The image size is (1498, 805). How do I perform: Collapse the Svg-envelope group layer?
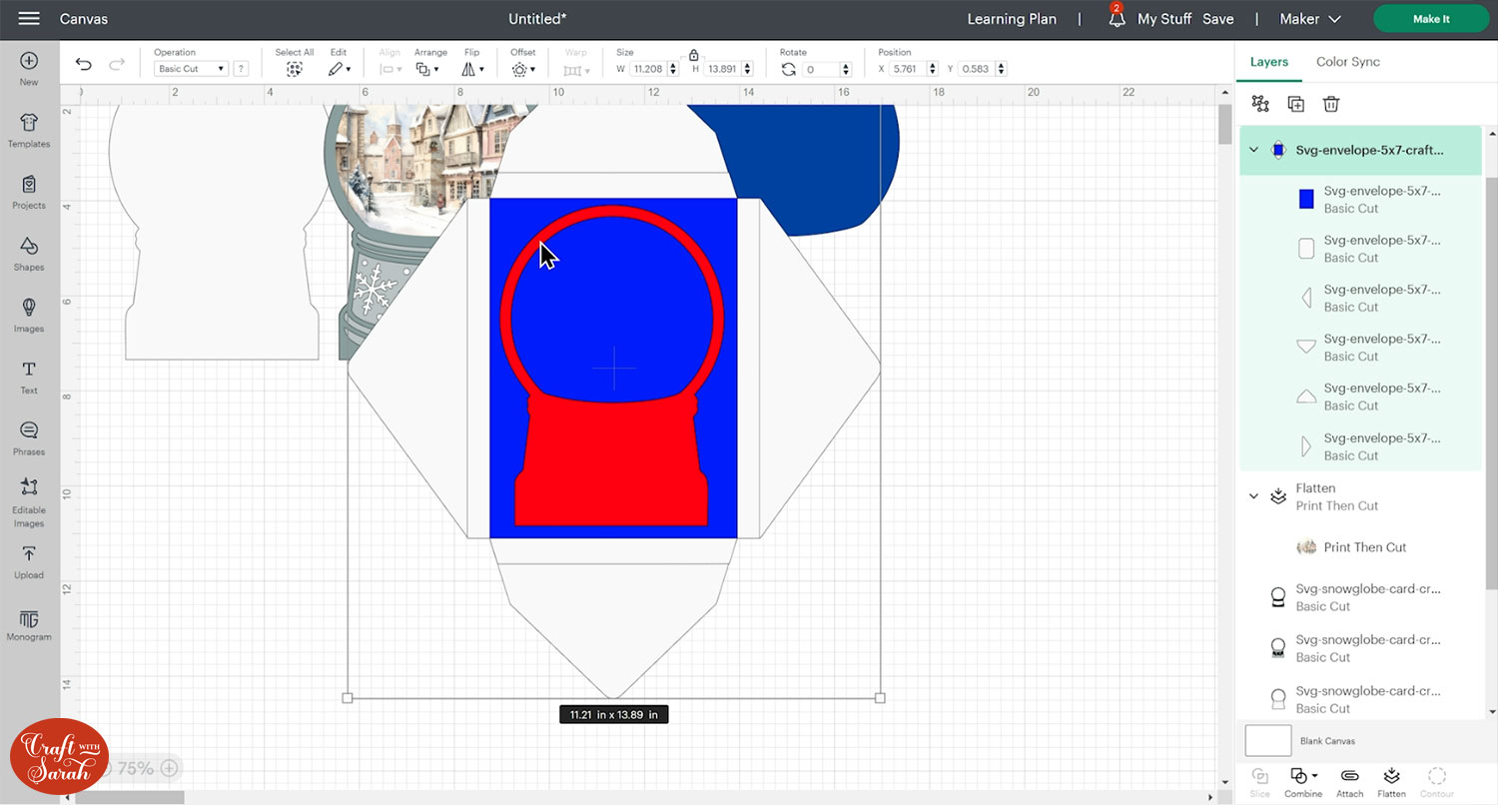(1254, 150)
